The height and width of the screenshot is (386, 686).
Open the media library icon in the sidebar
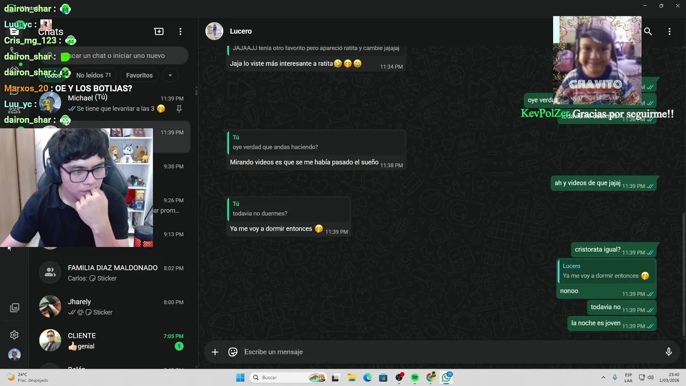pos(14,308)
